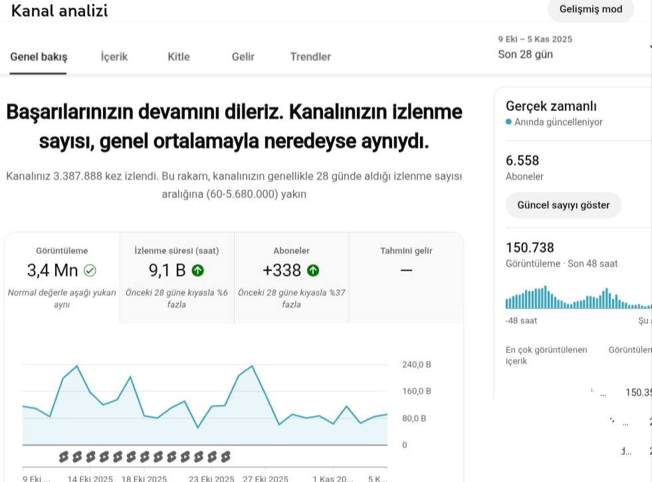Switch to the İçerik tab

[x=114, y=57]
